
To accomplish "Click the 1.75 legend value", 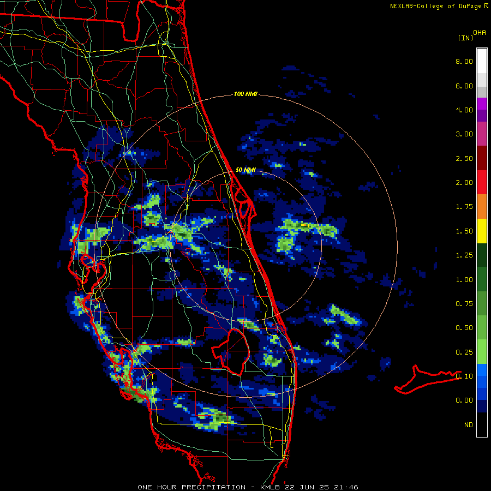I will click(464, 207).
